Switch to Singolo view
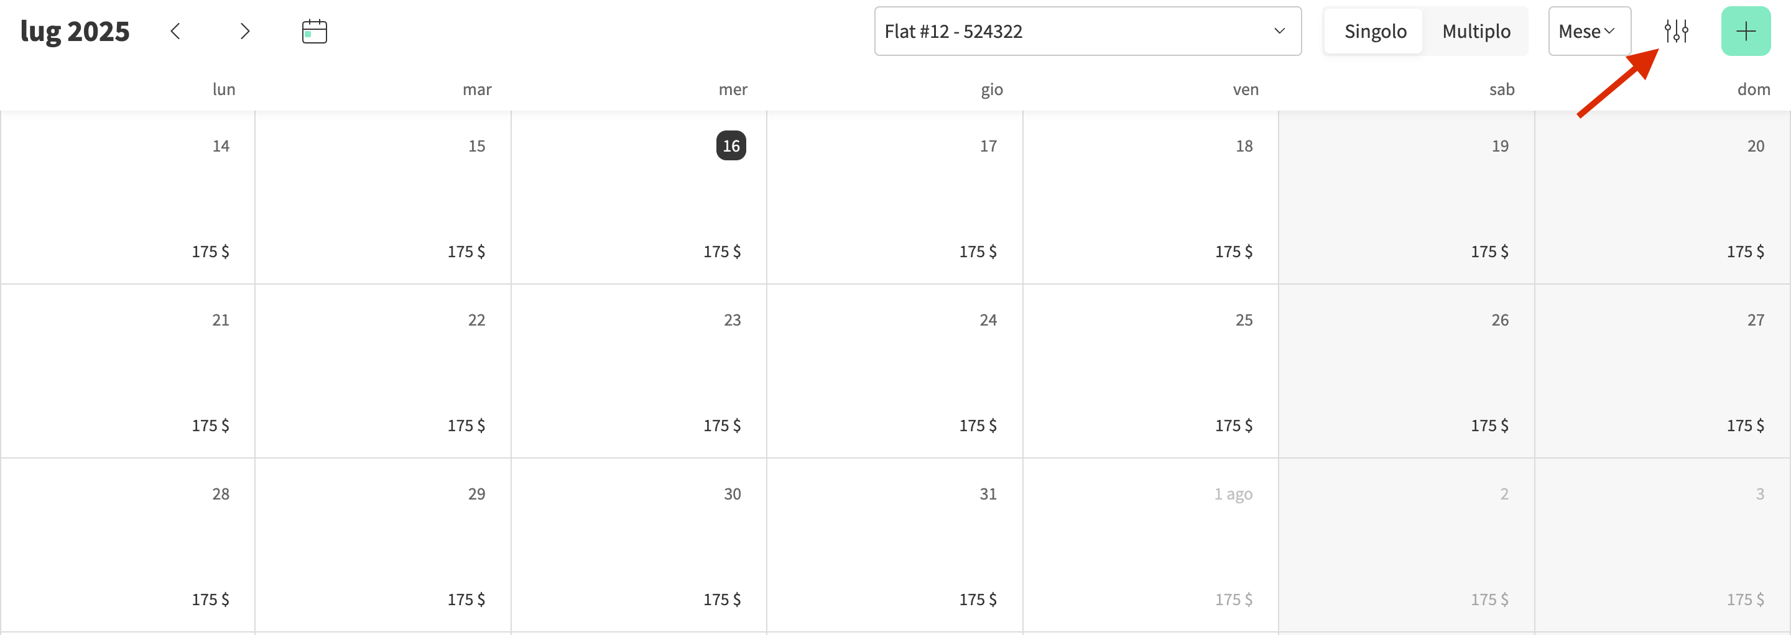Viewport: 1791px width, 635px height. coord(1374,31)
